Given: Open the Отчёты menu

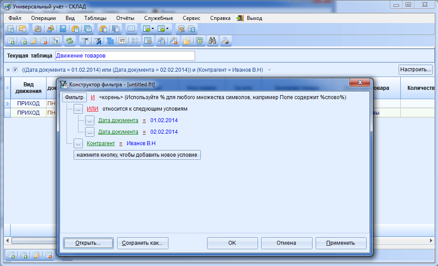Looking at the screenshot, I should 125,18.
